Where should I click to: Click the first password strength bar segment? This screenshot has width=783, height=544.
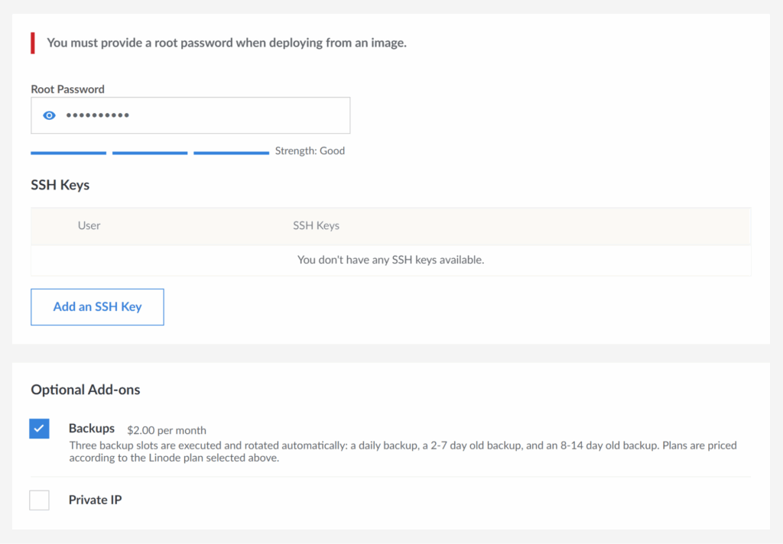68,153
